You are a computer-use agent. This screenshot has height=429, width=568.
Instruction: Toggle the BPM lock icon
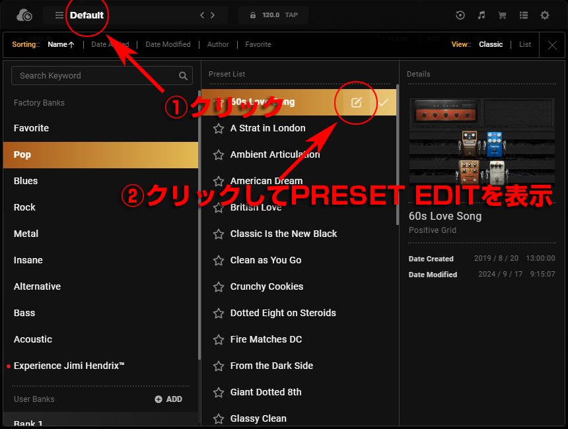[253, 15]
